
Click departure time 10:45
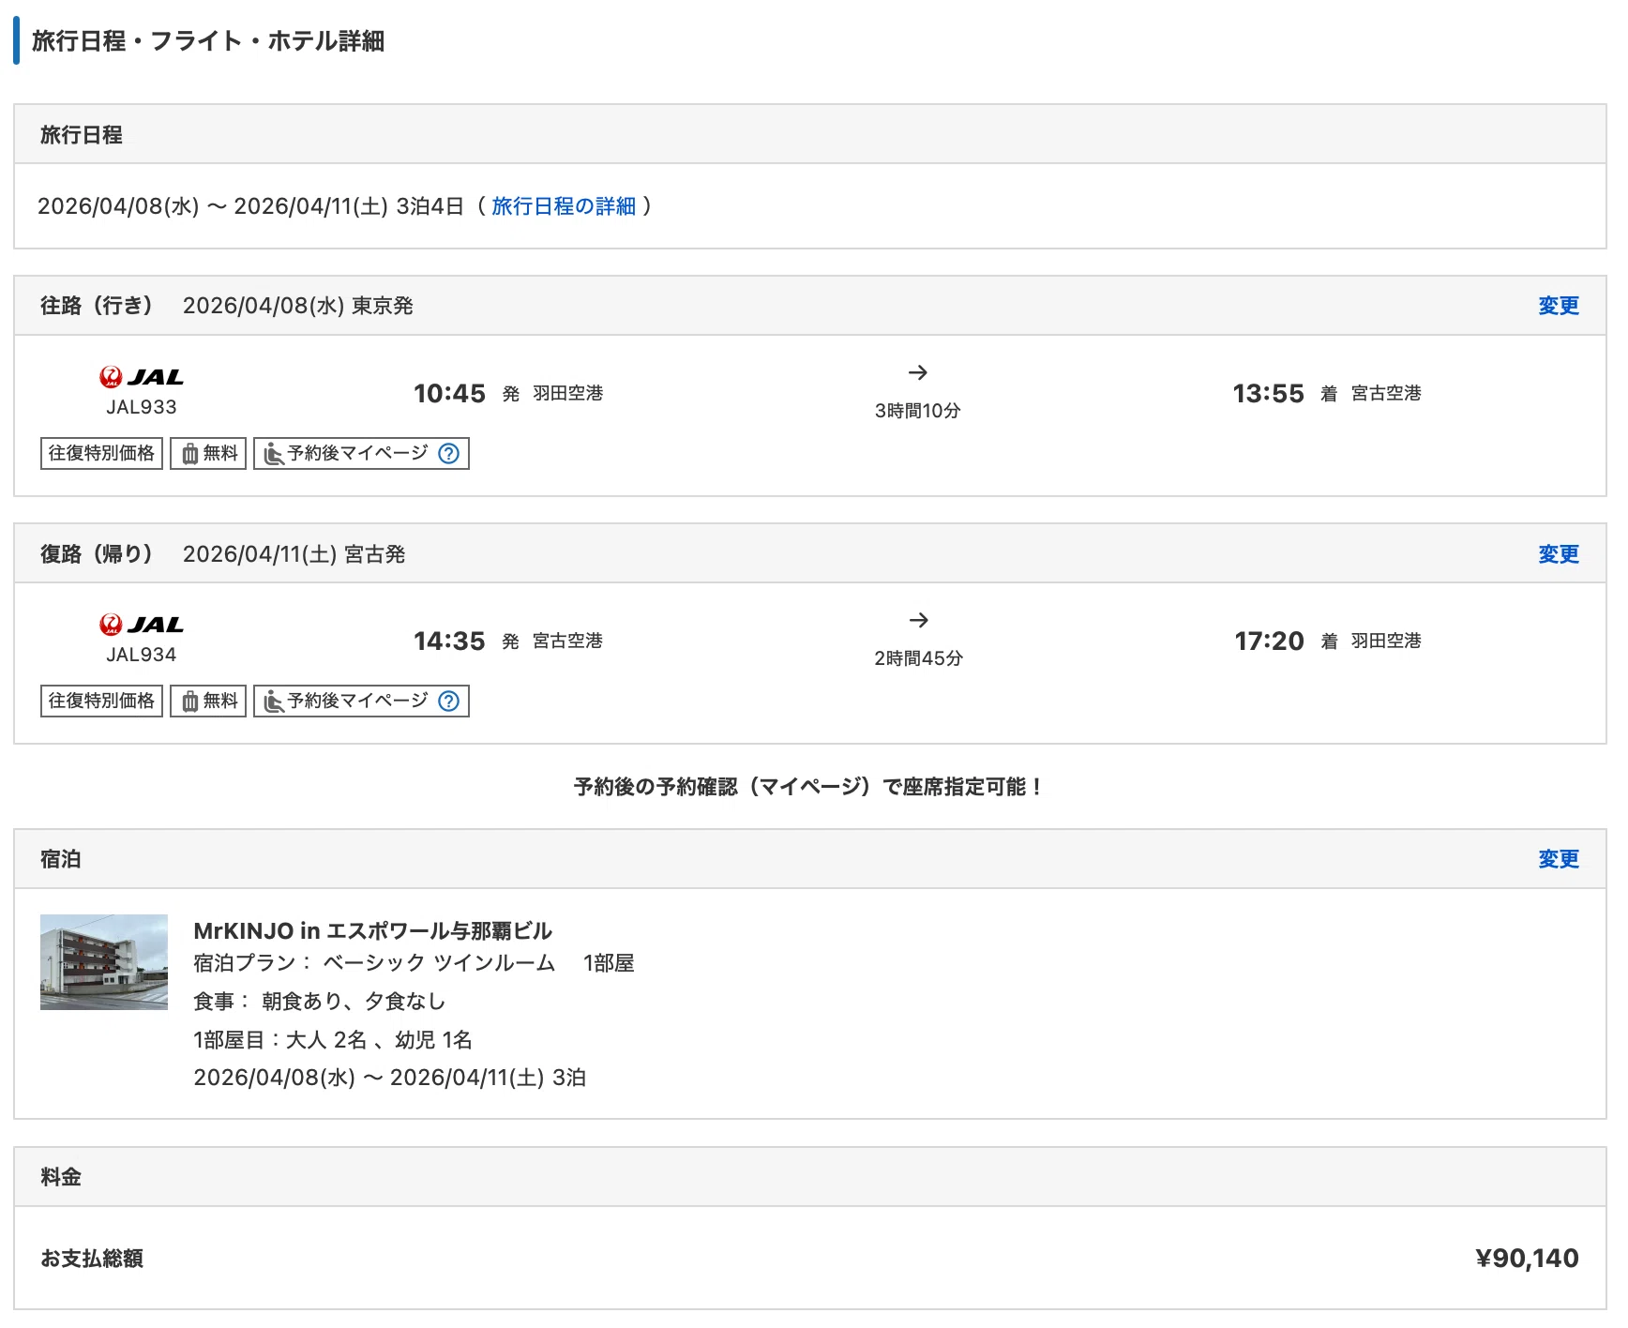tap(449, 394)
